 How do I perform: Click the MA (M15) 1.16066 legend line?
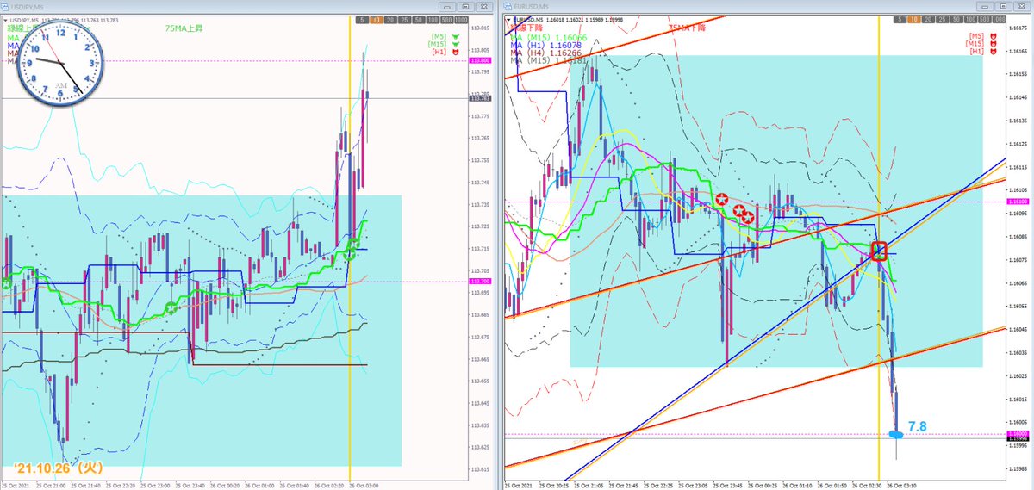(x=548, y=37)
